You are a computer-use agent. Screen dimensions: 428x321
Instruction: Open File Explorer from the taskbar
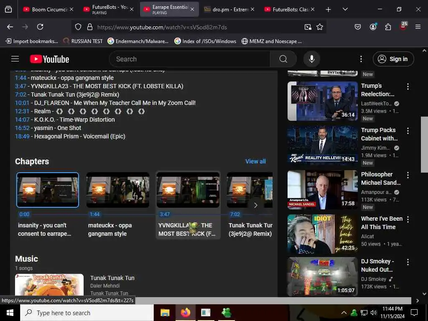pyautogui.click(x=165, y=313)
